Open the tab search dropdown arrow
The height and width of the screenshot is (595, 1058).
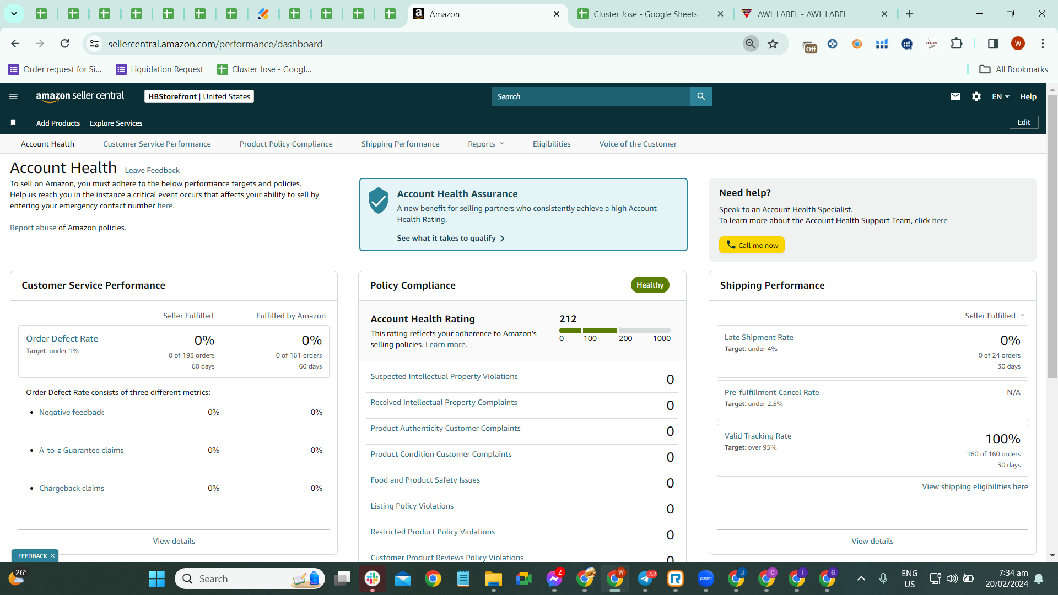point(14,14)
